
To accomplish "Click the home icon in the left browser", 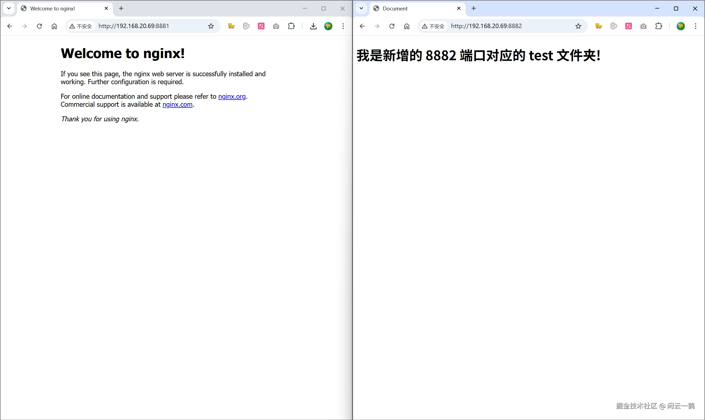I will [x=54, y=26].
